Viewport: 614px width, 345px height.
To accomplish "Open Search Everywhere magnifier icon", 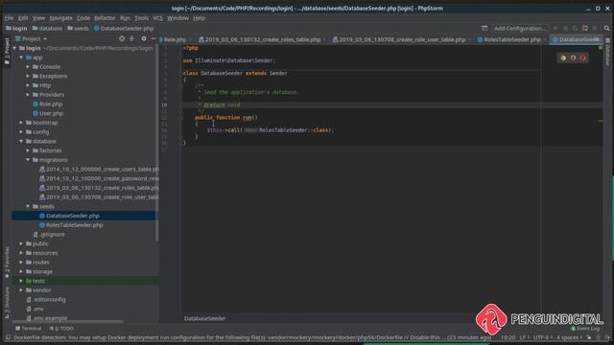I will 606,28.
